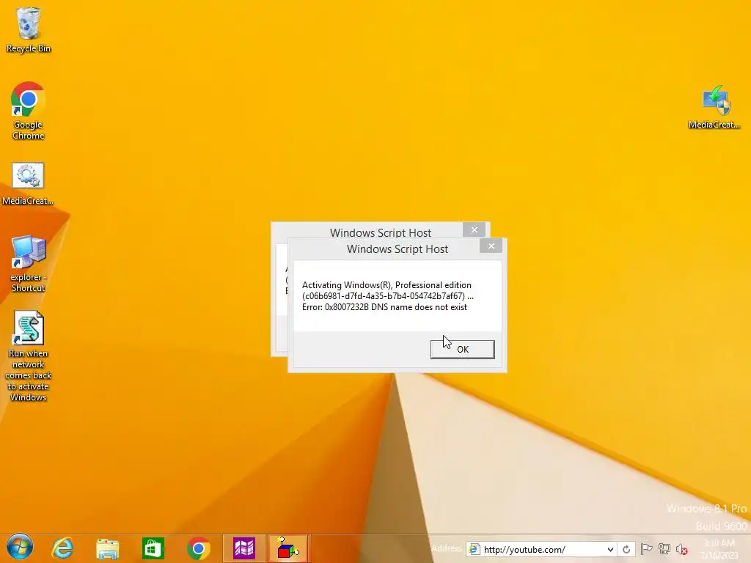
Task: Select the Google Chrome desktop shortcut
Action: 29,111
